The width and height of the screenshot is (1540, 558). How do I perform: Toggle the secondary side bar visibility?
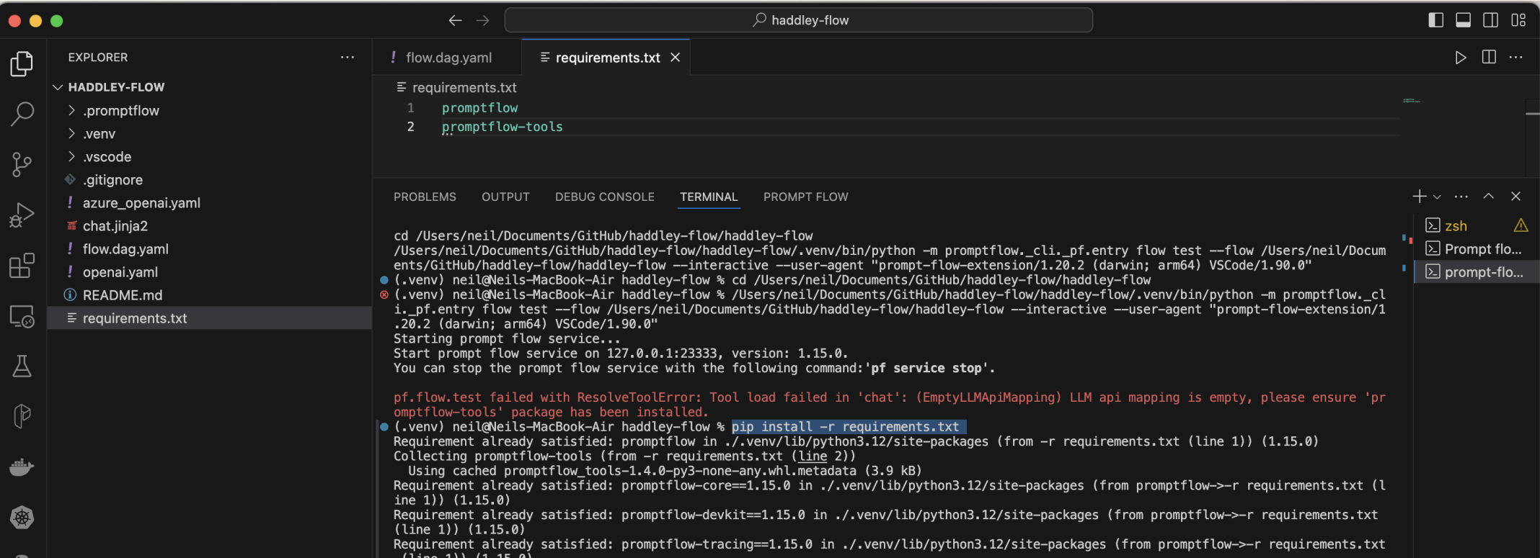pos(1490,20)
